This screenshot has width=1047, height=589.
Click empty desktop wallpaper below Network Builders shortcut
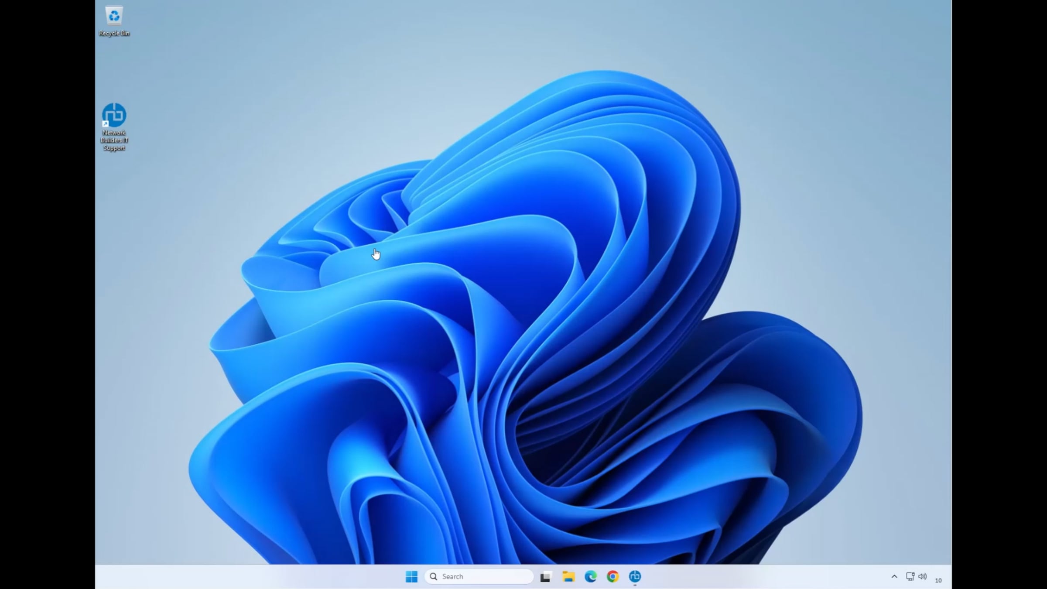point(114,227)
